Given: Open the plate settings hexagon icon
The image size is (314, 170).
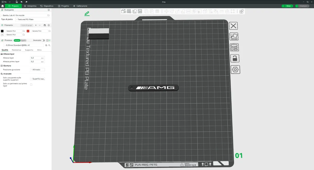Looking at the screenshot, I should (235, 69).
